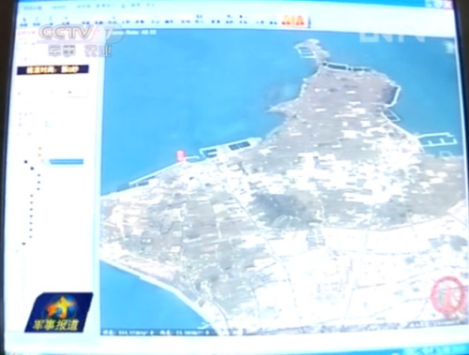Viewport: 469px width, 355px height.
Task: Click the coordinate readout below the map
Action: coord(156,333)
